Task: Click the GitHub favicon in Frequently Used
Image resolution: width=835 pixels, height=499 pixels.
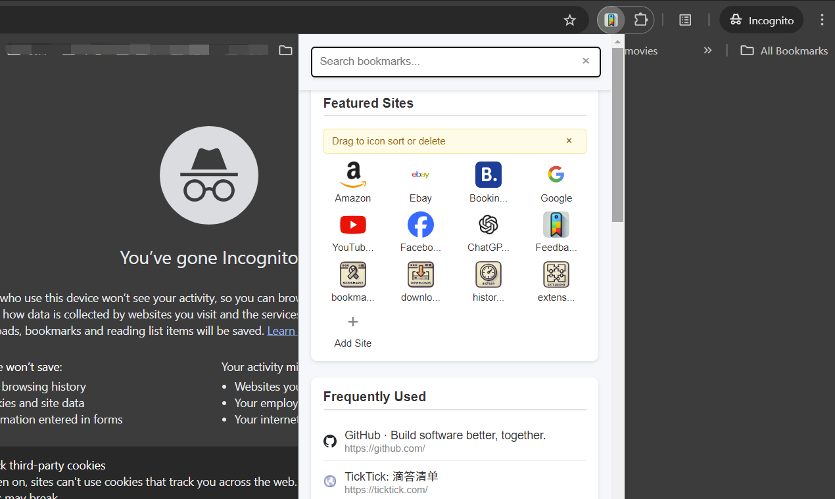Action: pyautogui.click(x=330, y=441)
